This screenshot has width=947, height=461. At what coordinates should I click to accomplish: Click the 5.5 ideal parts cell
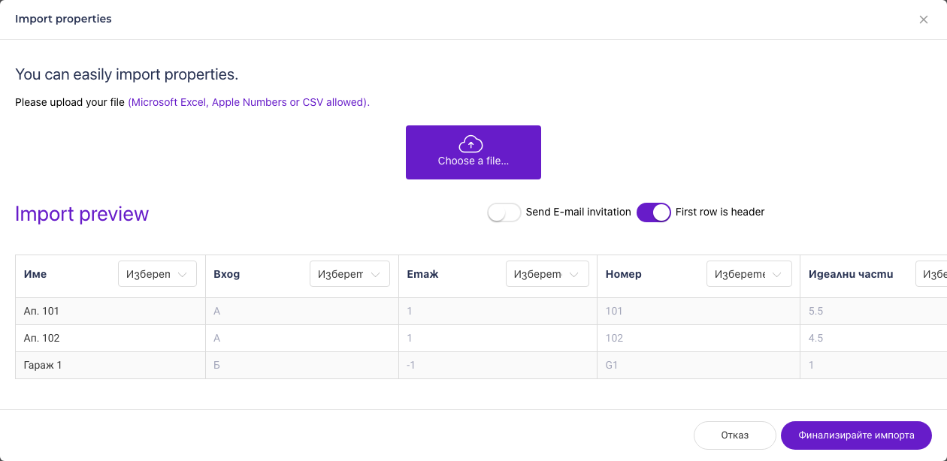873,311
